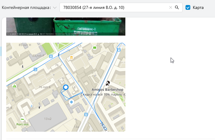This screenshot has height=140, width=215.
Task: Click the container site search input
Action: (x=113, y=7)
